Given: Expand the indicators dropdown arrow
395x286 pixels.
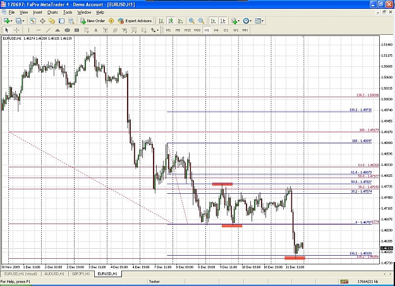Looking at the screenshot, I should tap(239, 21).
